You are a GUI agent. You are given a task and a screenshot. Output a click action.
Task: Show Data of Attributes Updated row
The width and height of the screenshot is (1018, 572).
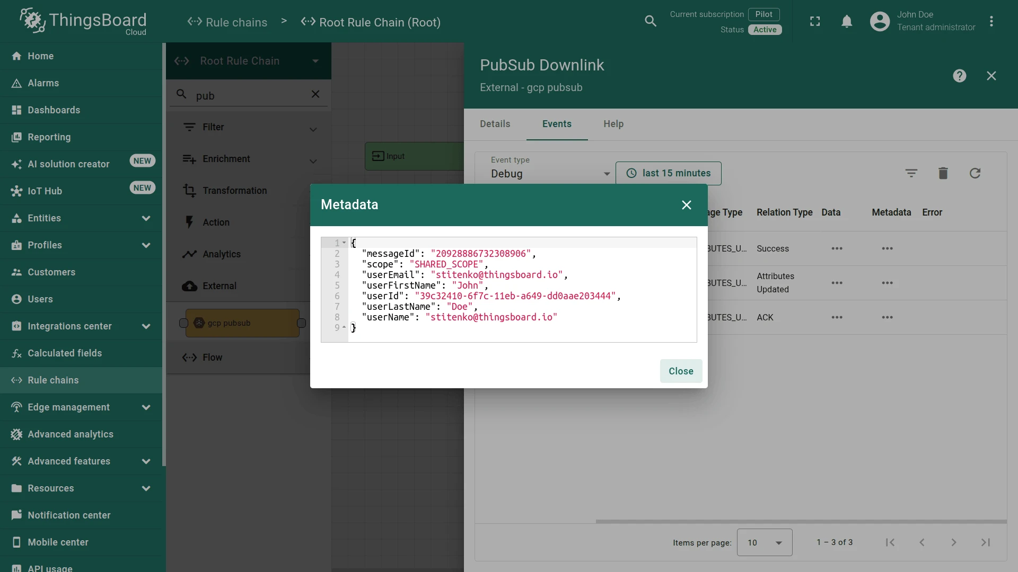click(837, 283)
